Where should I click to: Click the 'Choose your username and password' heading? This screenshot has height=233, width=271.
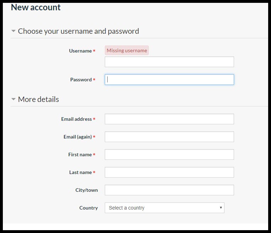click(78, 31)
